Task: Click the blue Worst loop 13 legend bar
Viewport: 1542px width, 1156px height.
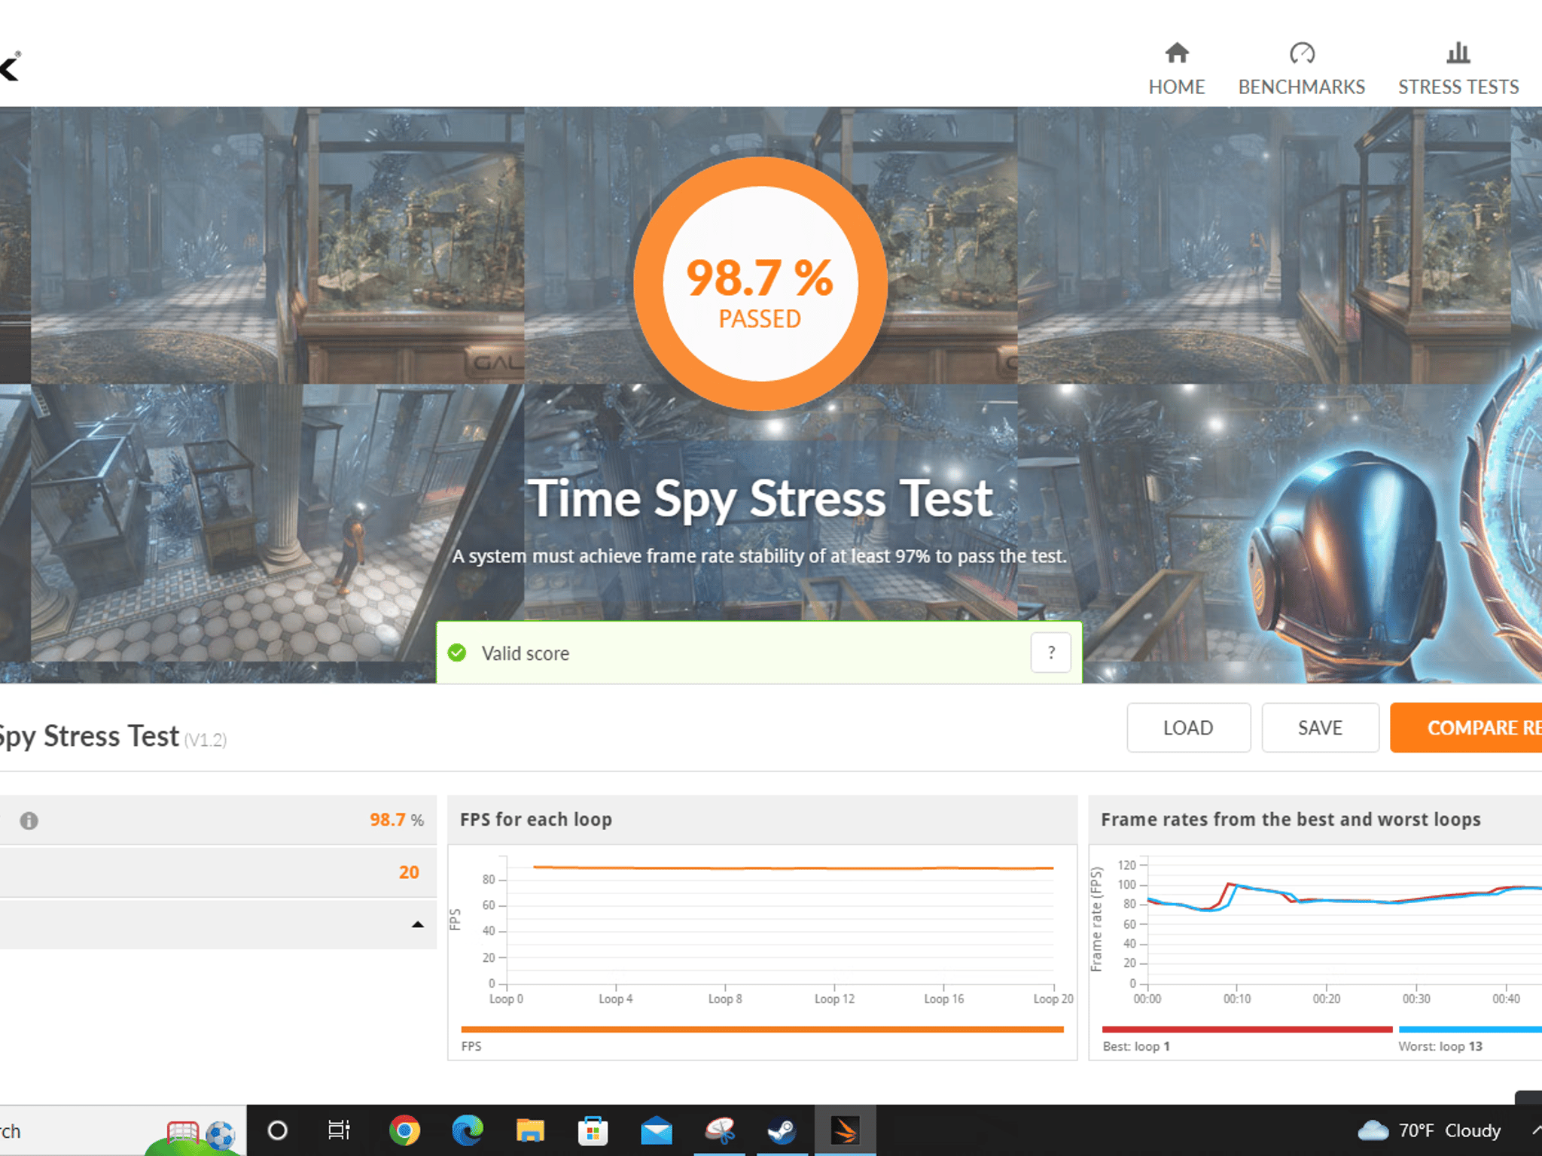Action: pos(1470,1029)
